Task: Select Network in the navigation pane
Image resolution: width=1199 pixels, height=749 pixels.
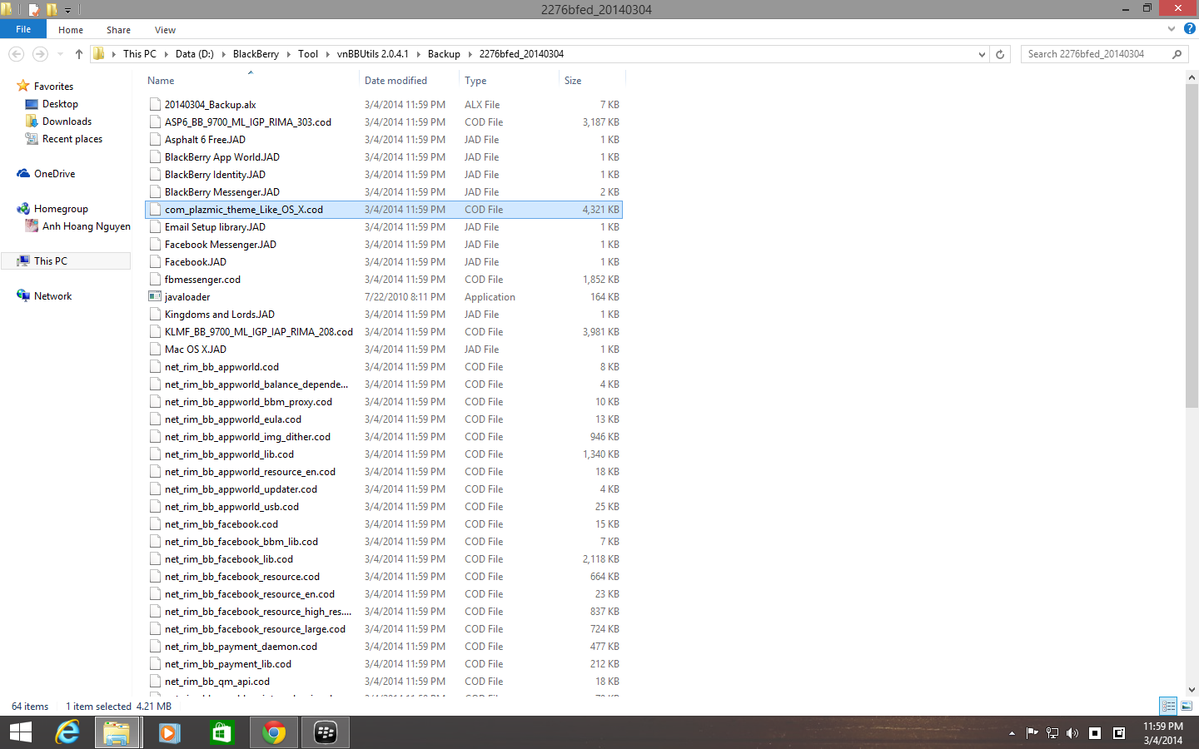Action: (x=52, y=296)
